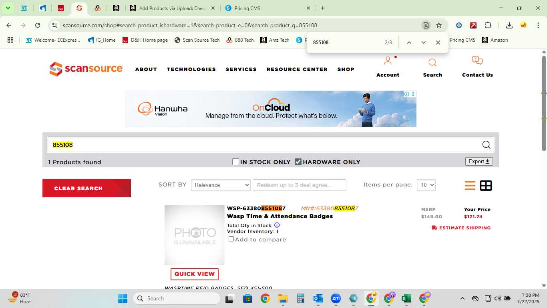Open File Explorer from the taskbar

(x=283, y=298)
